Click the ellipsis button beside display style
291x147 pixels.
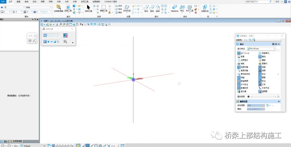[x=278, y=49]
